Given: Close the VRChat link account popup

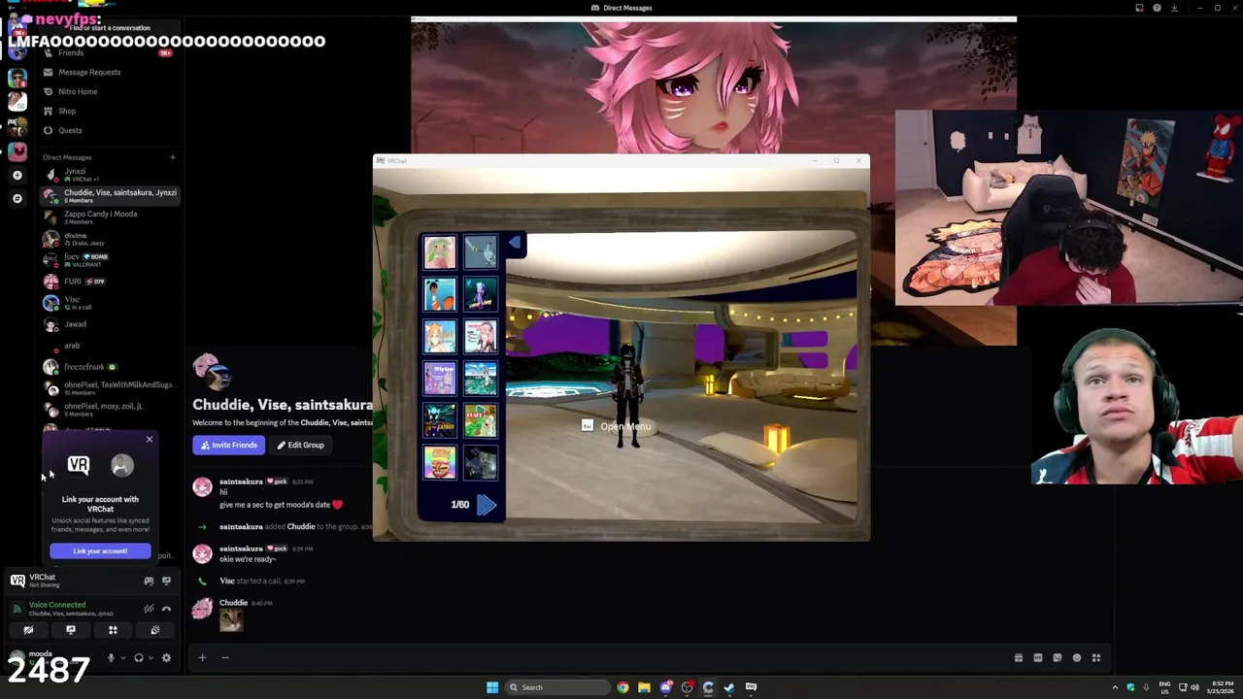Looking at the screenshot, I should tap(150, 440).
